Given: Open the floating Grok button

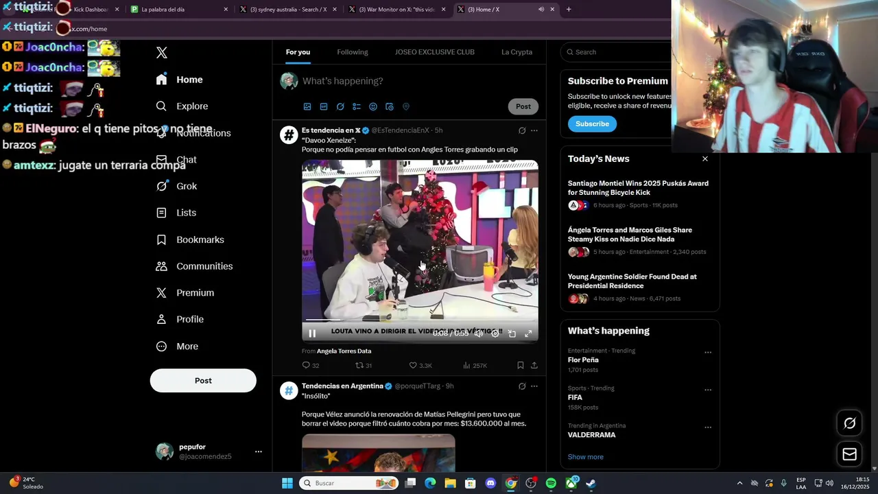Looking at the screenshot, I should coord(849,423).
